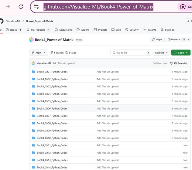This screenshot has width=192, height=170.
Task: Click the Go to file search field
Action: tap(131, 53)
